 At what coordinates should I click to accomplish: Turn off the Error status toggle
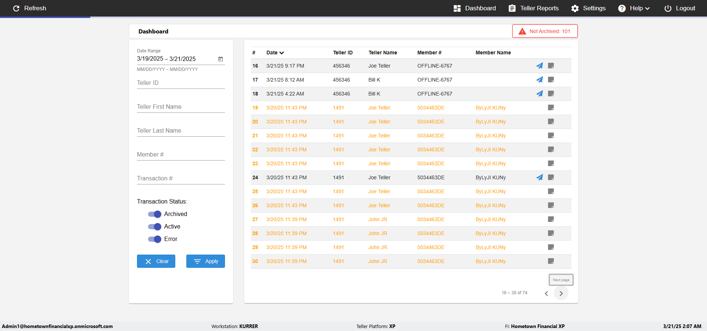coord(155,239)
